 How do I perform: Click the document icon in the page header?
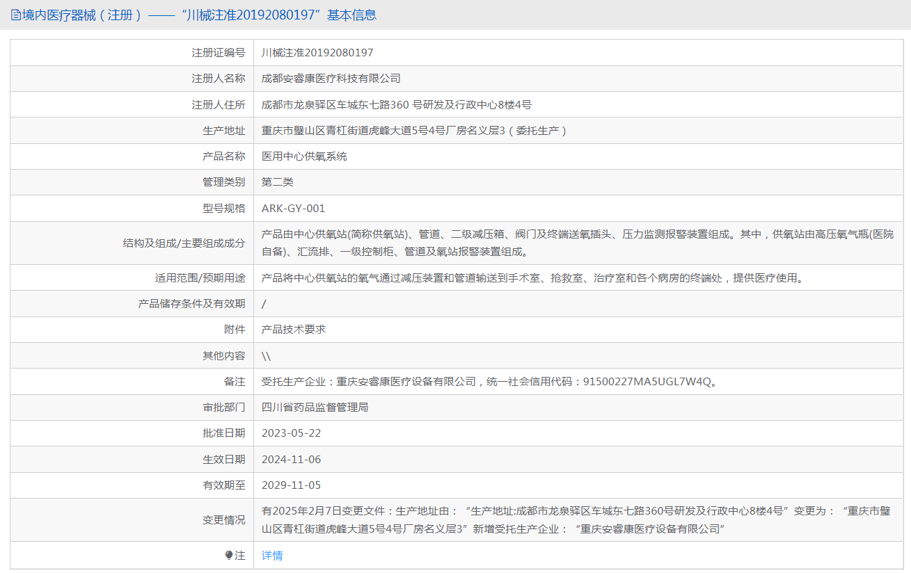[15, 15]
